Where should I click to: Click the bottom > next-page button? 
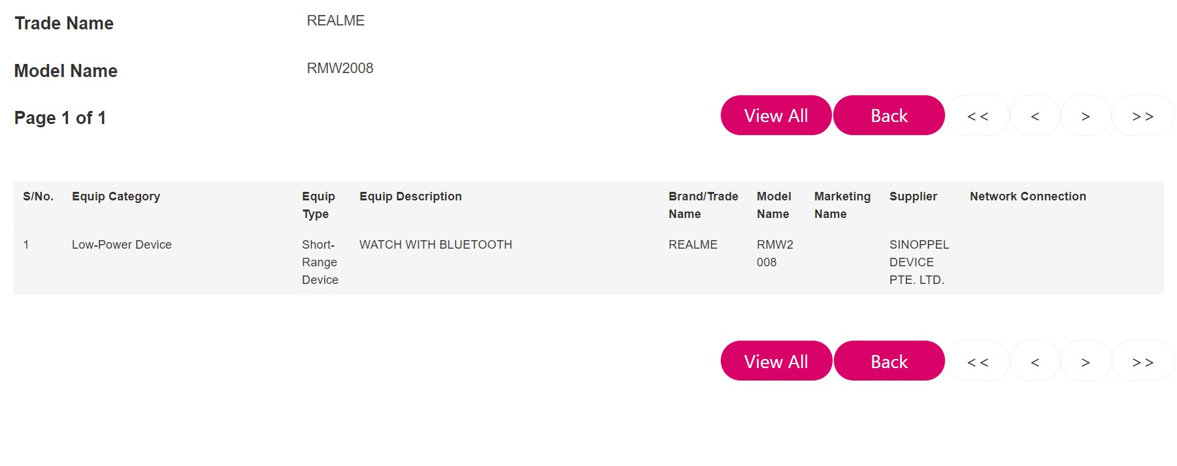tap(1086, 362)
